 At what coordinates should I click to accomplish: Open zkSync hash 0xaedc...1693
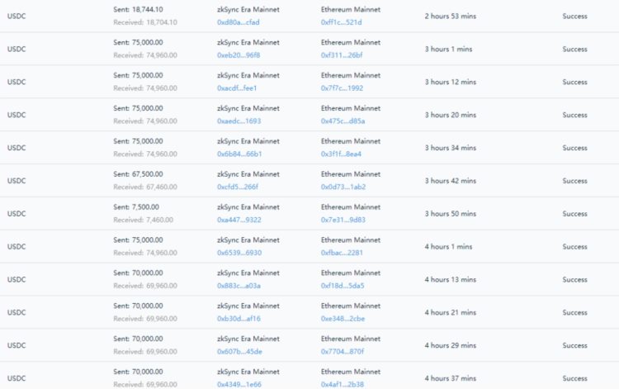(x=238, y=121)
